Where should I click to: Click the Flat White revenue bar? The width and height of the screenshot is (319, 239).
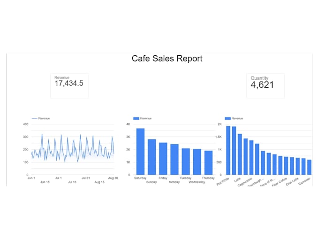[228, 150]
